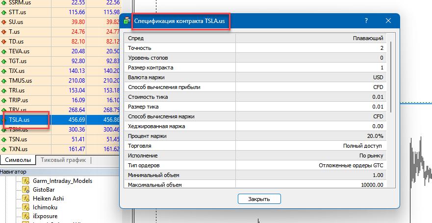
Task: Click the Тип ордеров specification row
Action: pyautogui.click(x=255, y=165)
